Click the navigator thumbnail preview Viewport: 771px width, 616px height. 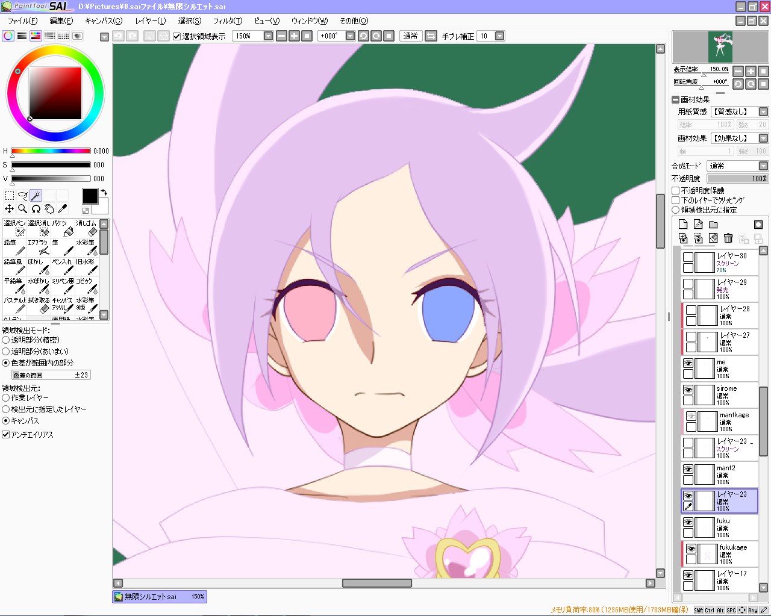[720, 46]
